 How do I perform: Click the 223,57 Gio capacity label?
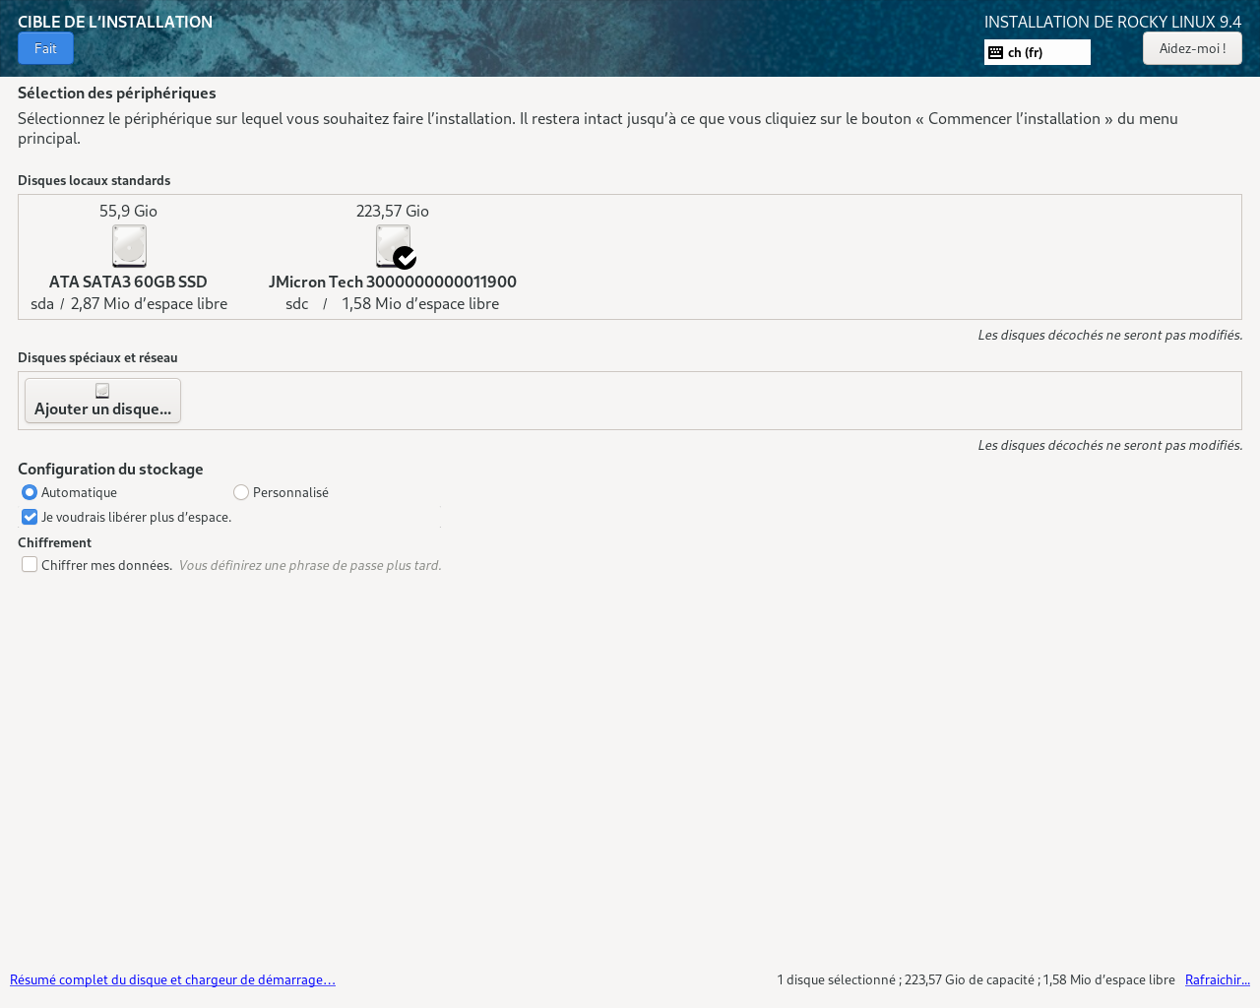[392, 211]
